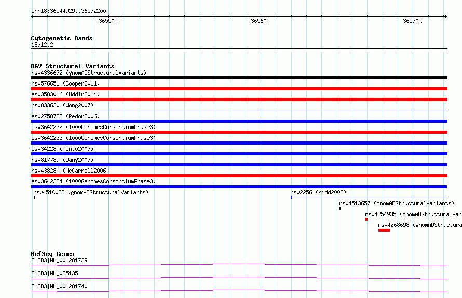Open the nsv4513657 gnomAD variant label

pos(397,203)
